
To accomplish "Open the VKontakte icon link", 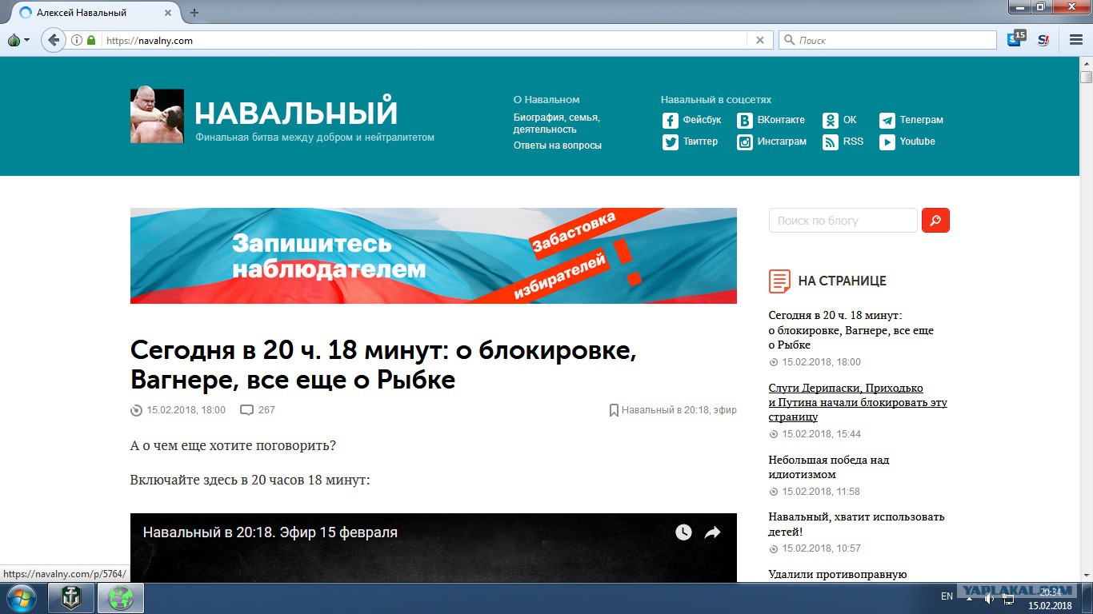I will point(745,121).
